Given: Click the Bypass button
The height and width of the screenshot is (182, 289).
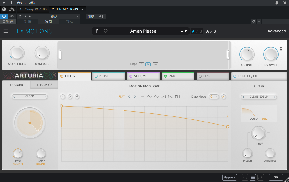Looking at the screenshot, I should pos(229,177).
